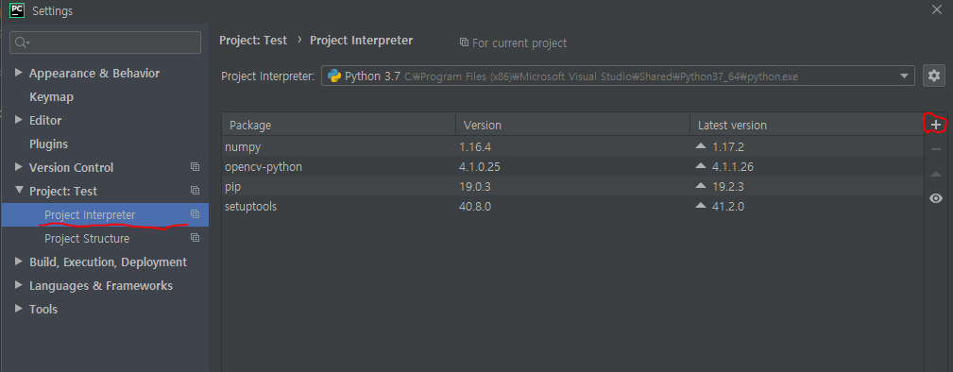Select the setuptools package row
The width and height of the screenshot is (953, 372).
click(572, 207)
